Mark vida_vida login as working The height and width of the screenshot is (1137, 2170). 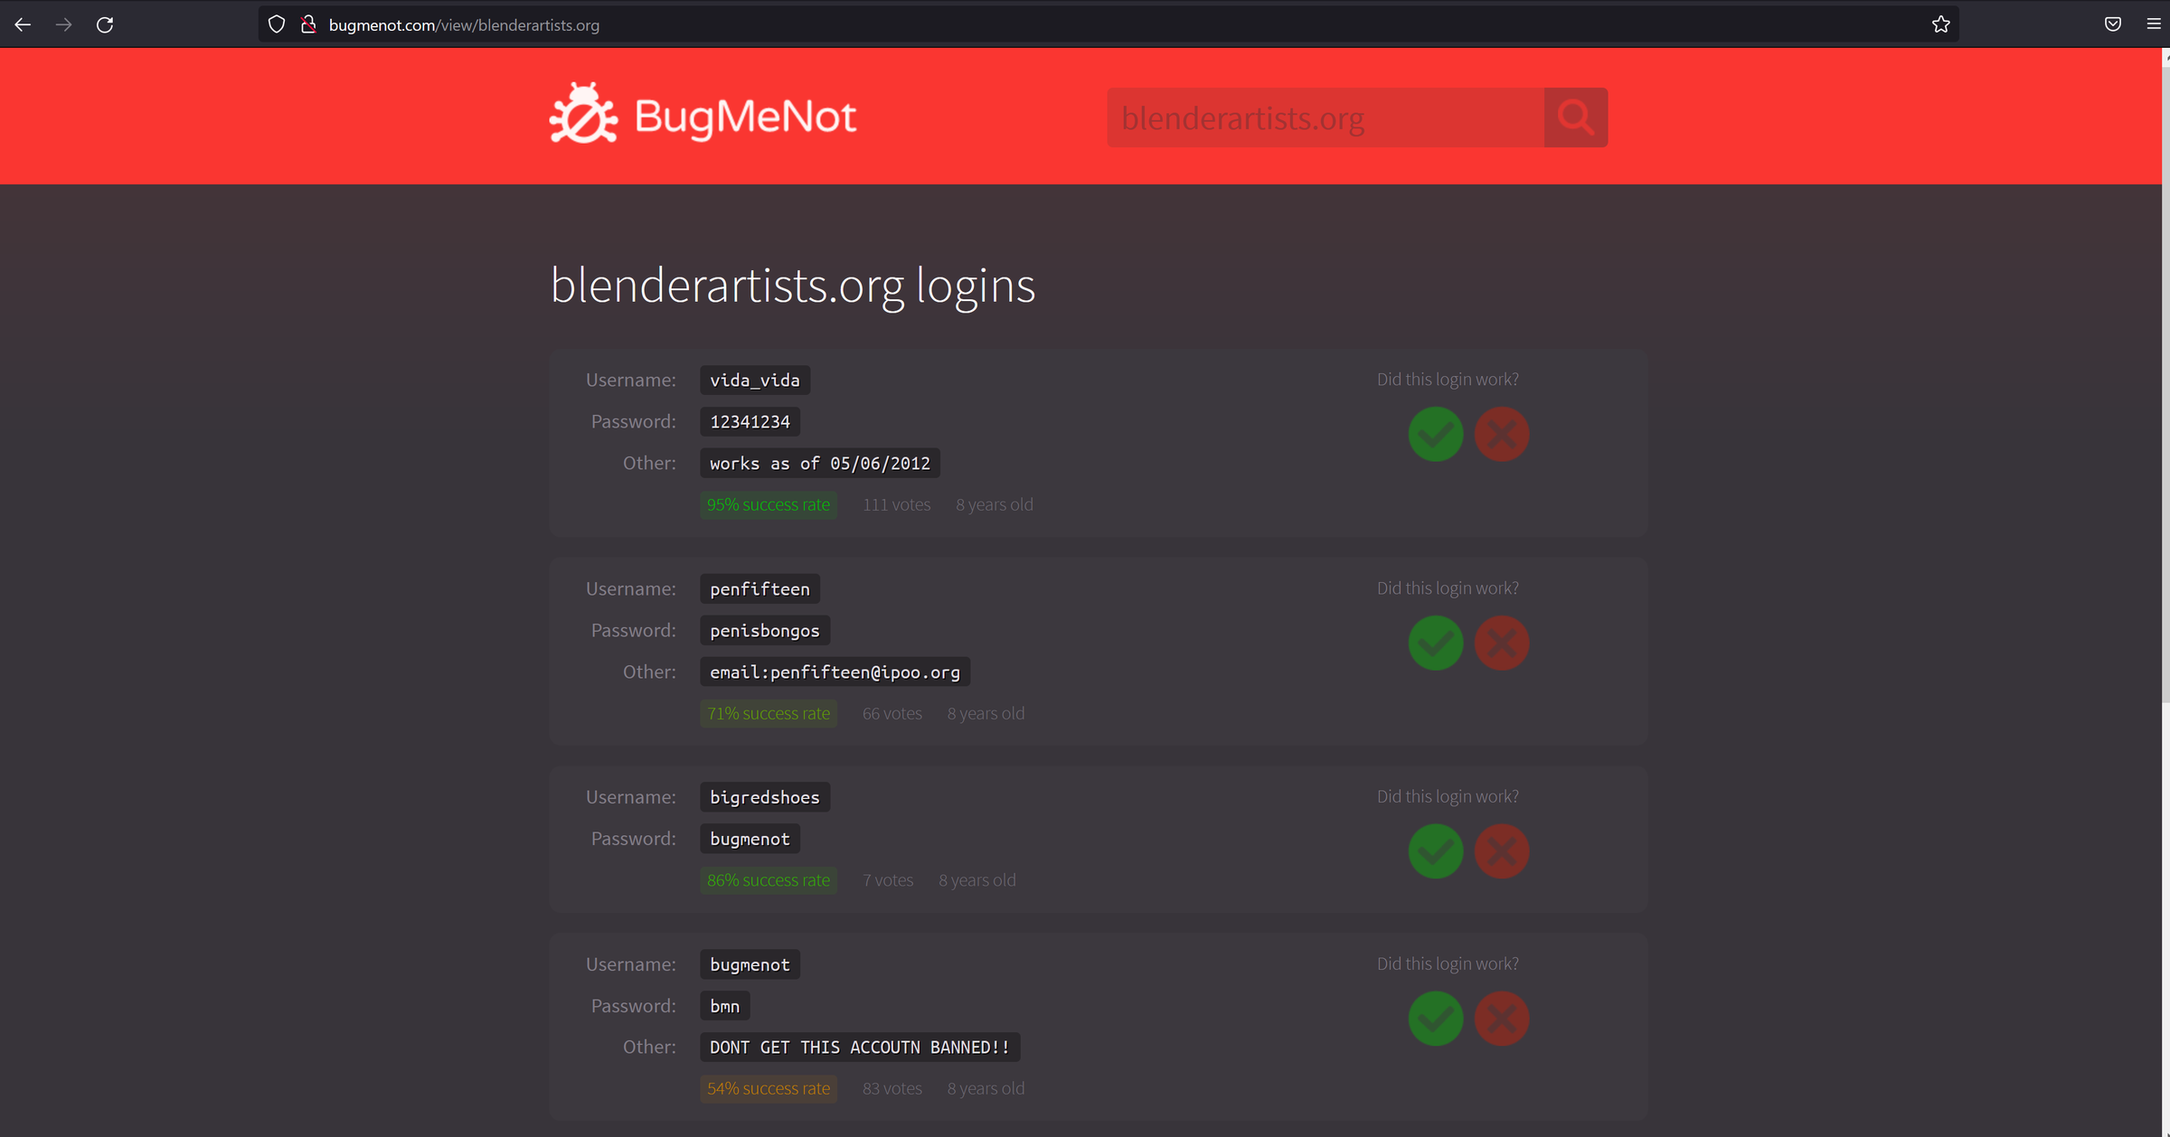click(x=1436, y=435)
